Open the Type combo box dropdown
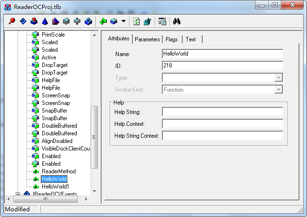Viewport: 307px width, 217px height. point(279,78)
